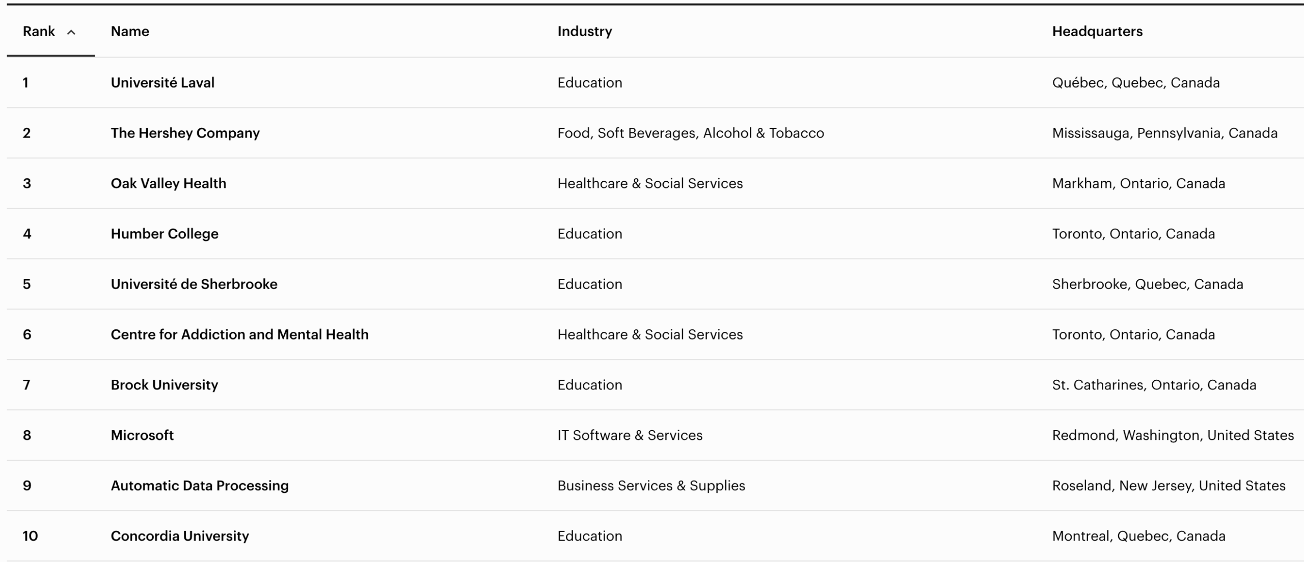Open the Université Laval entry

click(162, 82)
